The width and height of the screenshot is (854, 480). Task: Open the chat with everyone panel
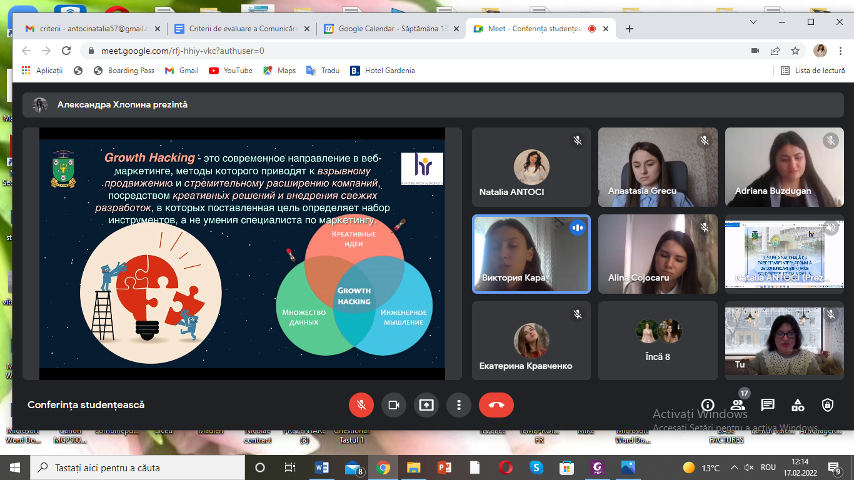point(768,405)
